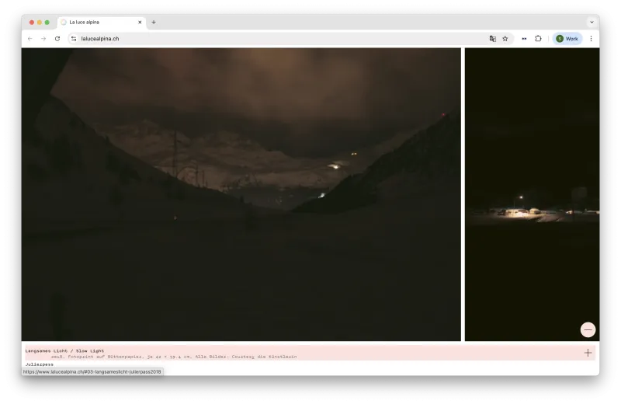Expand the tab search chevron
Viewport: 621px width, 404px height.
(592, 23)
